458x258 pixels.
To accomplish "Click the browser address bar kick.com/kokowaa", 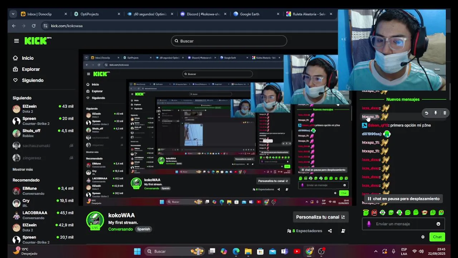I will point(67,26).
